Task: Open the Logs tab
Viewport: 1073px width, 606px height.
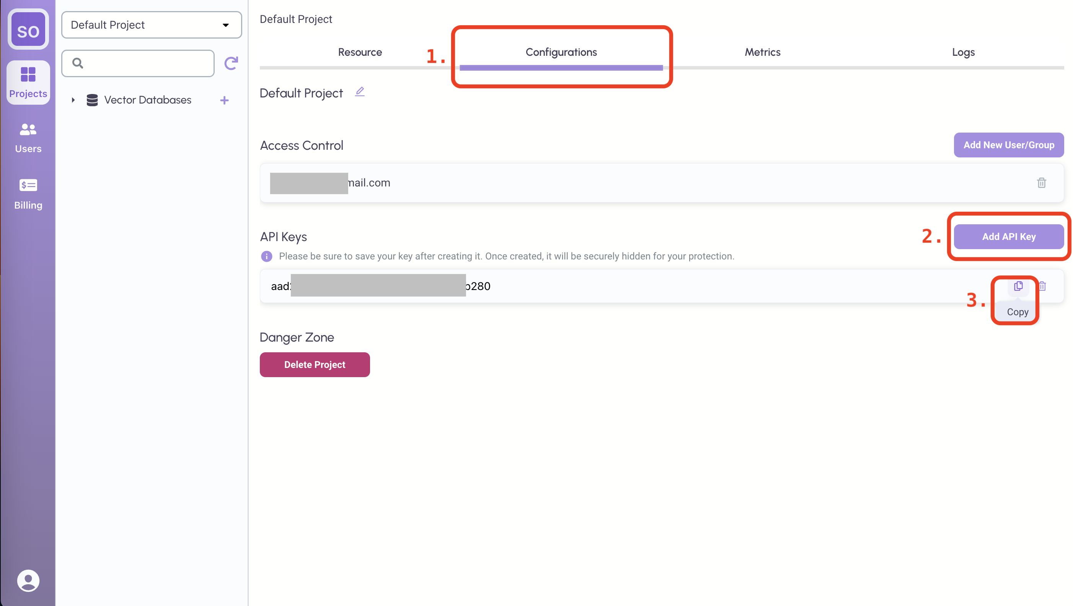Action: coord(963,52)
